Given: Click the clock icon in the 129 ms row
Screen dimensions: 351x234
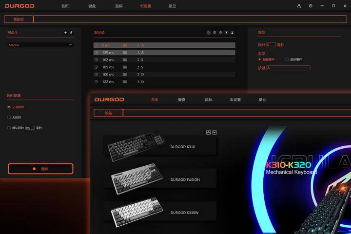Looking at the screenshot, I should coord(96,52).
